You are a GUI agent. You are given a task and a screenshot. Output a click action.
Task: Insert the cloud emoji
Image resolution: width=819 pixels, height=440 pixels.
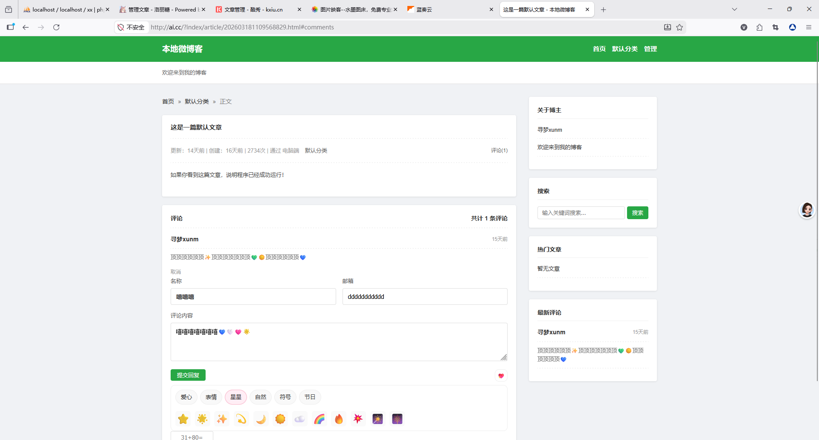coord(300,419)
